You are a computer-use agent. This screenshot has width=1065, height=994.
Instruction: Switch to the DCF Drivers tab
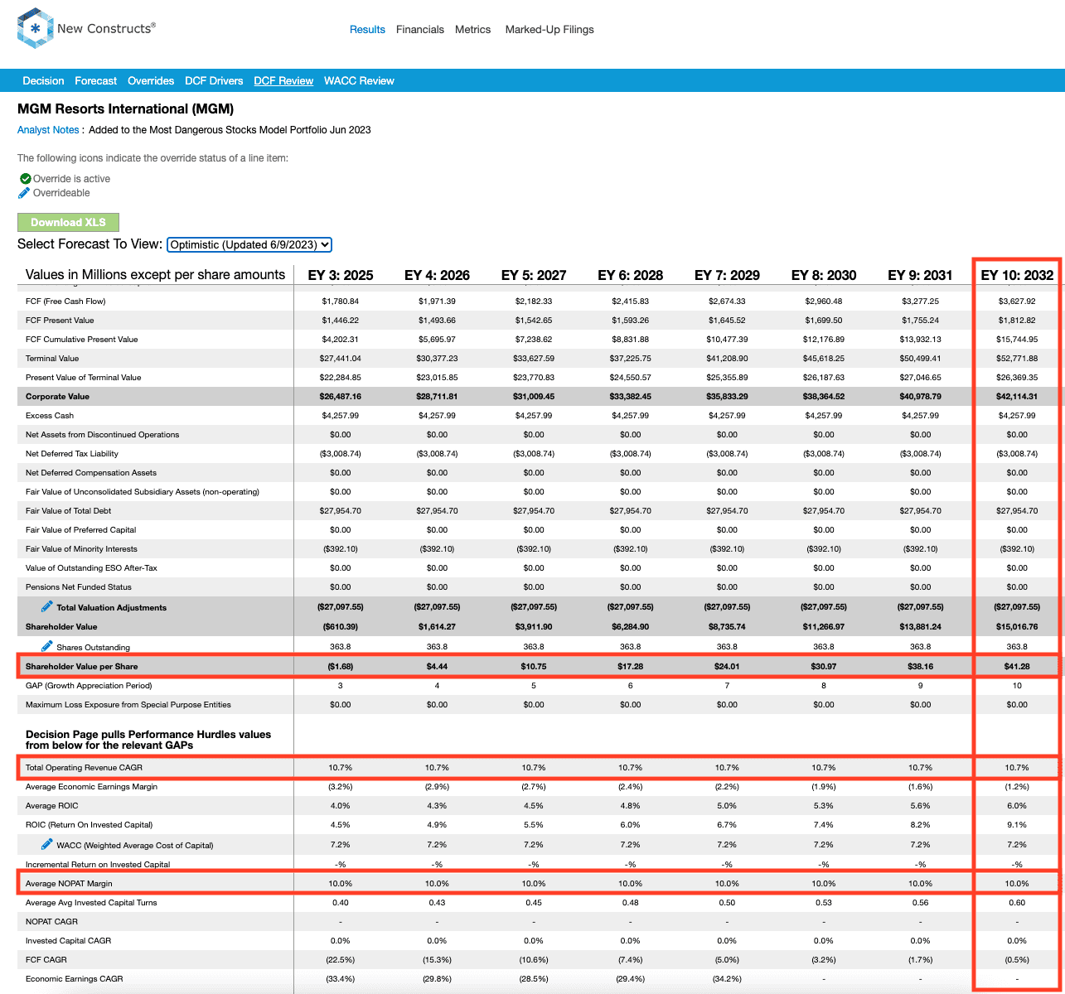[214, 80]
